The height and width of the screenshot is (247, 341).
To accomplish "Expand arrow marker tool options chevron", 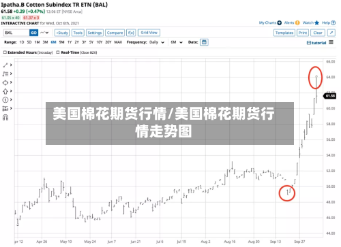I will pos(11,91).
